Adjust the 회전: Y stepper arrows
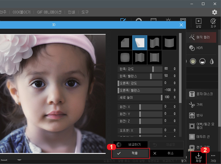Image resolution: width=221 pixels, height=164 pixels. (x=175, y=114)
